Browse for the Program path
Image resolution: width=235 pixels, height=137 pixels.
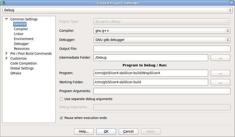(x=220, y=73)
